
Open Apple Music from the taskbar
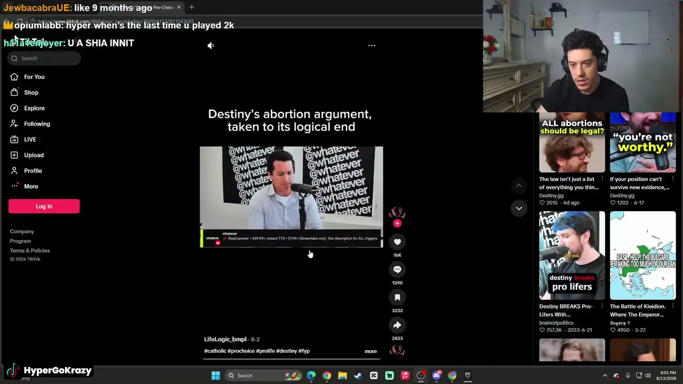click(405, 375)
